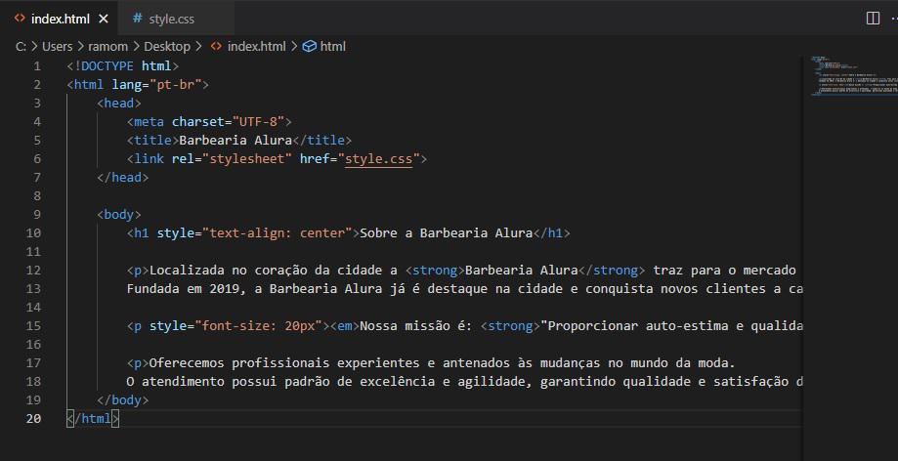This screenshot has height=461, width=898.
Task: Select the html symbol breadcrumb
Action: (x=333, y=46)
